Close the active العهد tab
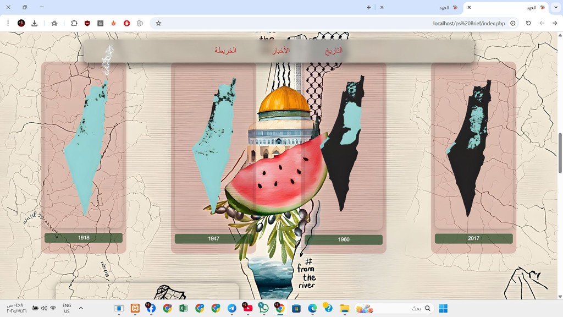563x317 pixels. click(x=469, y=7)
